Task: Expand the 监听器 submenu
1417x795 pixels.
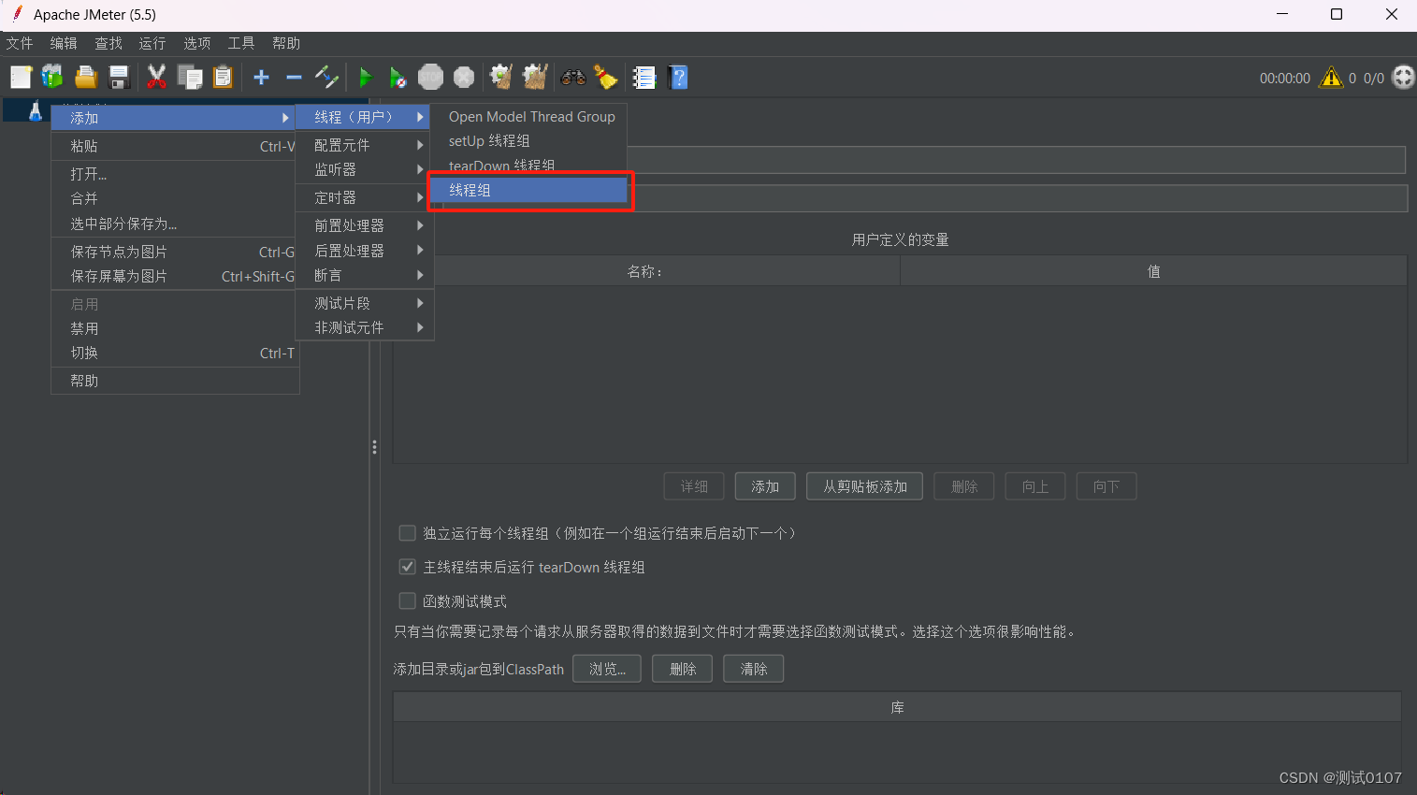Action: click(x=363, y=169)
